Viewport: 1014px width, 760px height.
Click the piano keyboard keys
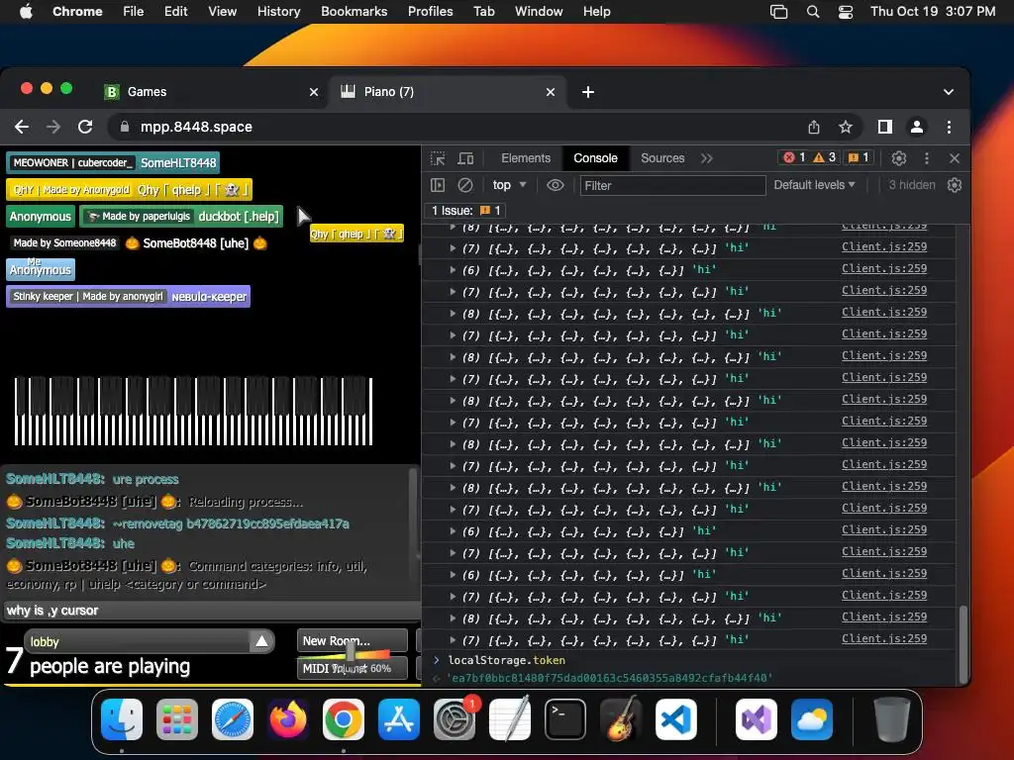tap(193, 412)
